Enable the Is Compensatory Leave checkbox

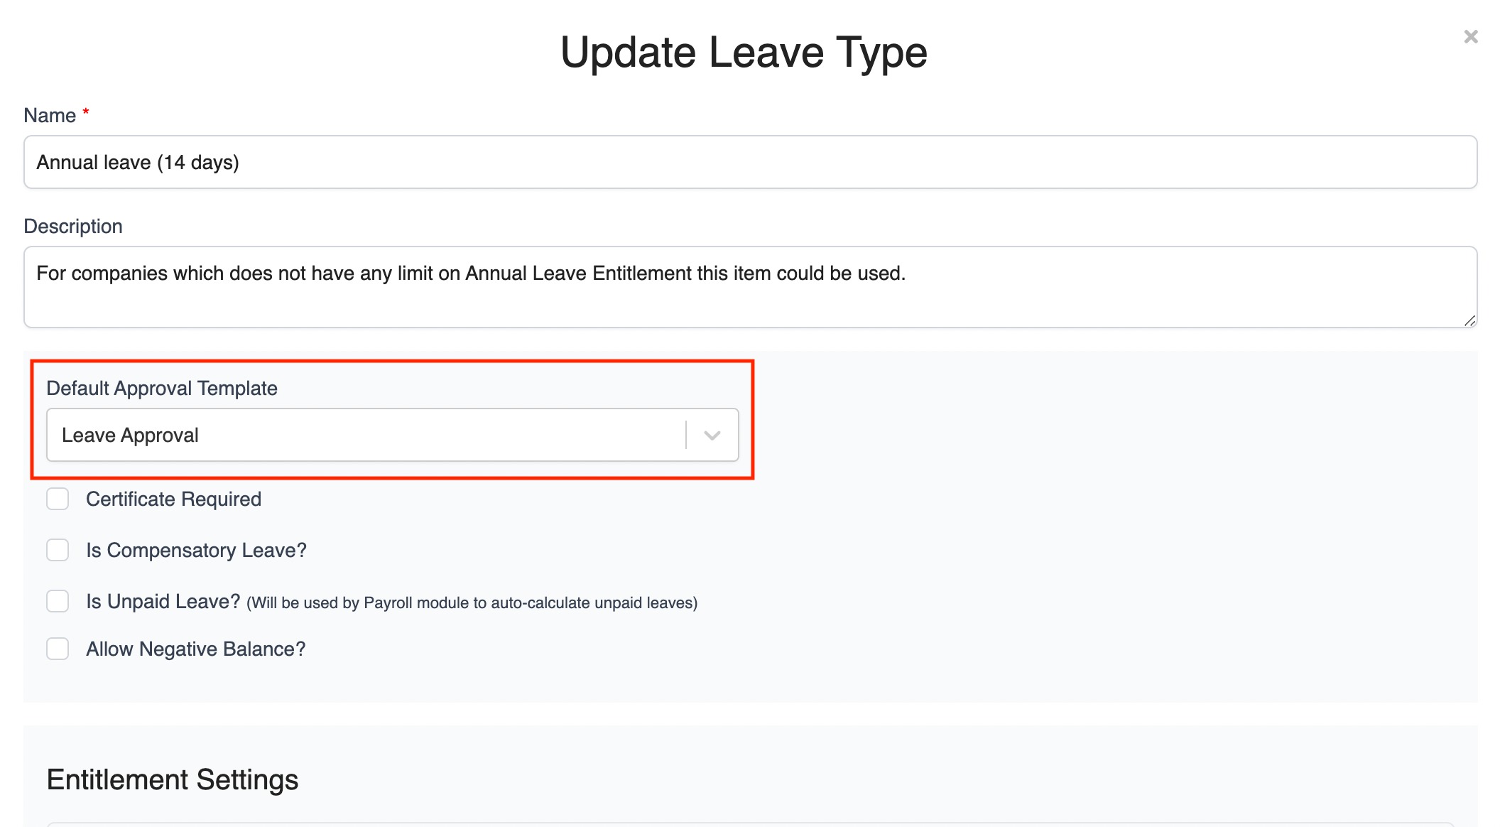(58, 550)
